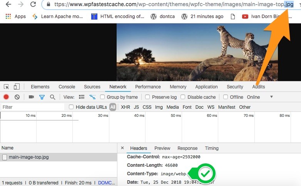The width and height of the screenshot is (301, 186).
Task: Click the Filter text input field
Action: tap(33, 107)
